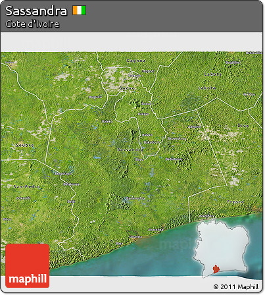Click the Cote d'Ivoire subtitle text
265x295 pixels.
click(32, 24)
